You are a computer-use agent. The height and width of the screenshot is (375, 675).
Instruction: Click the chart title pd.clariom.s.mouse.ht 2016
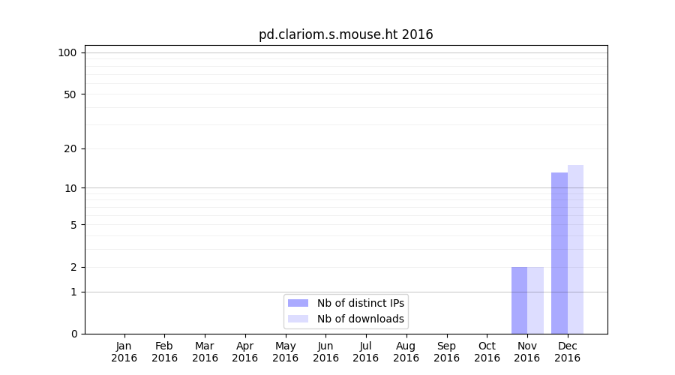tap(346, 34)
